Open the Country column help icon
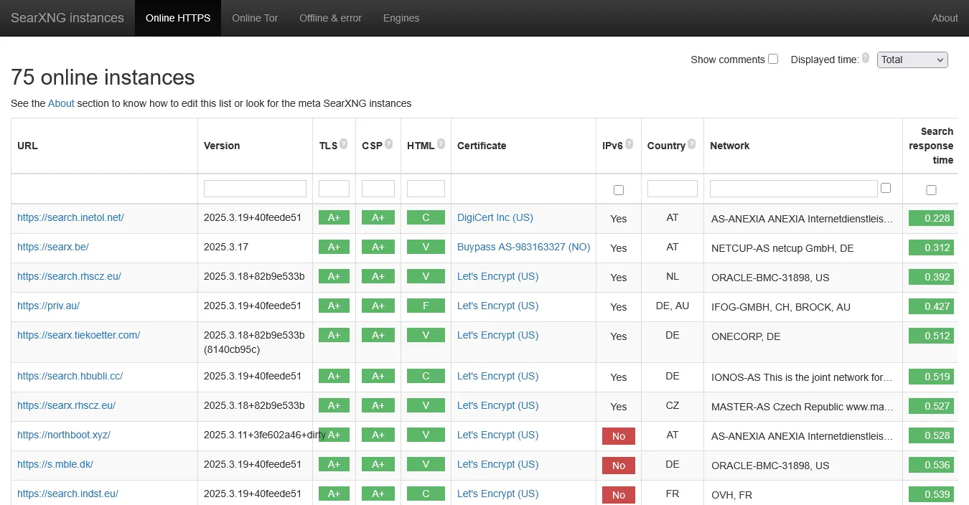Screen dimensions: 969x505 [691, 143]
